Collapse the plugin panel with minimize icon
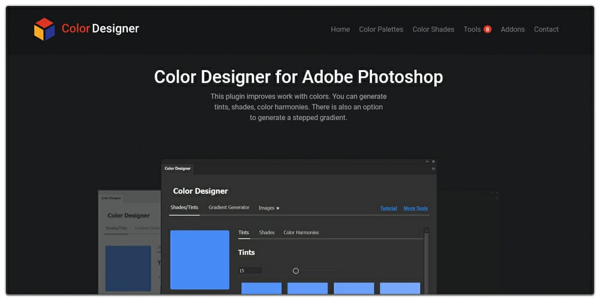Screen dimensions: 600x300 tap(427, 161)
